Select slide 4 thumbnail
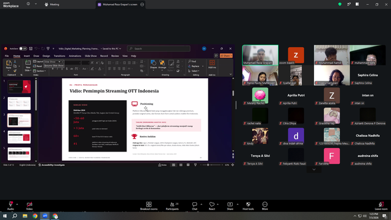 point(19,137)
